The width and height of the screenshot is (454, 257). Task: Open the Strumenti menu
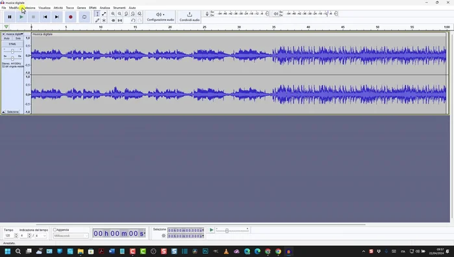point(120,8)
